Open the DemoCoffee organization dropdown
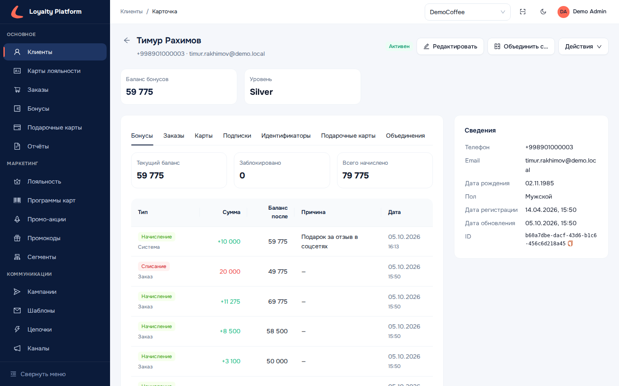The height and width of the screenshot is (386, 619). pyautogui.click(x=468, y=12)
